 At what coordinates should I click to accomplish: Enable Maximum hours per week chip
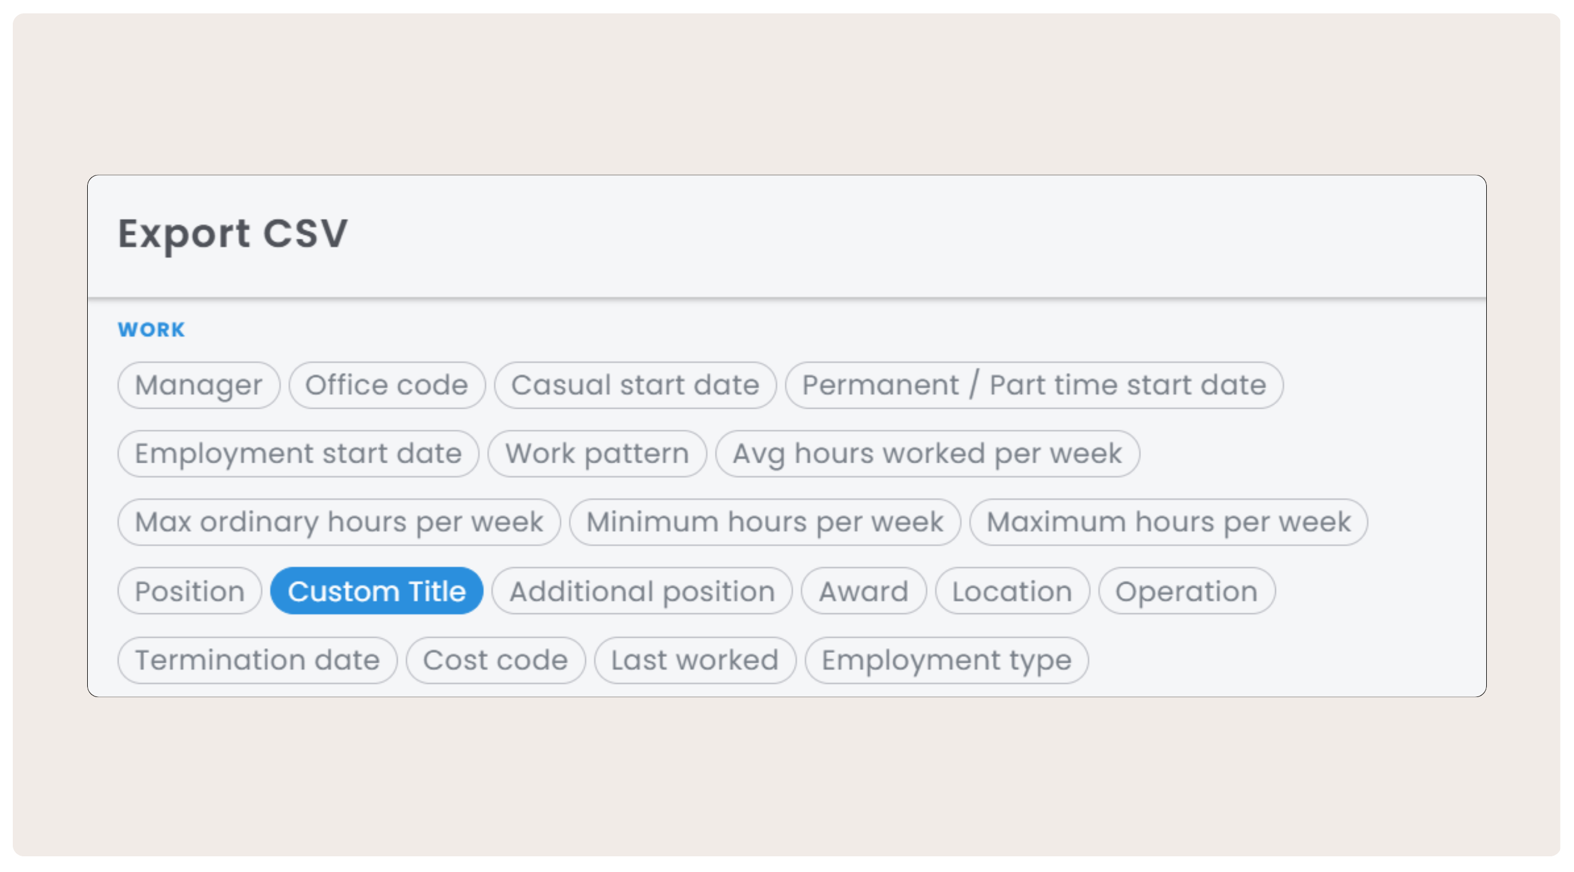(x=1168, y=522)
